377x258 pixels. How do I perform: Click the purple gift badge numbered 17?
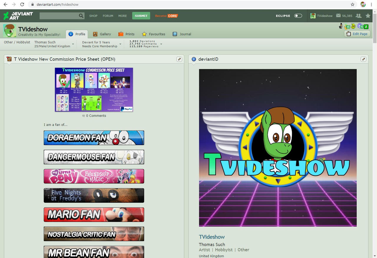360,26
